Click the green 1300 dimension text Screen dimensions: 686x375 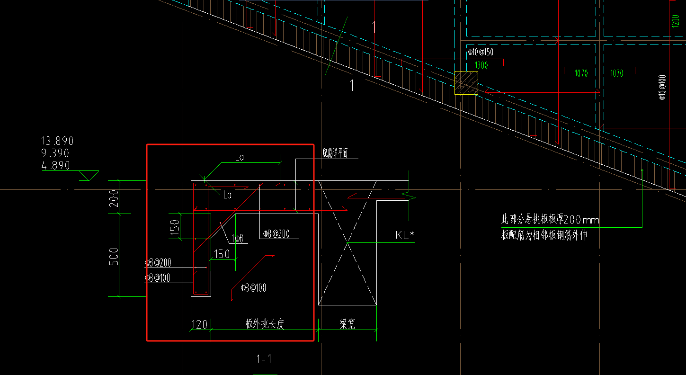point(481,66)
